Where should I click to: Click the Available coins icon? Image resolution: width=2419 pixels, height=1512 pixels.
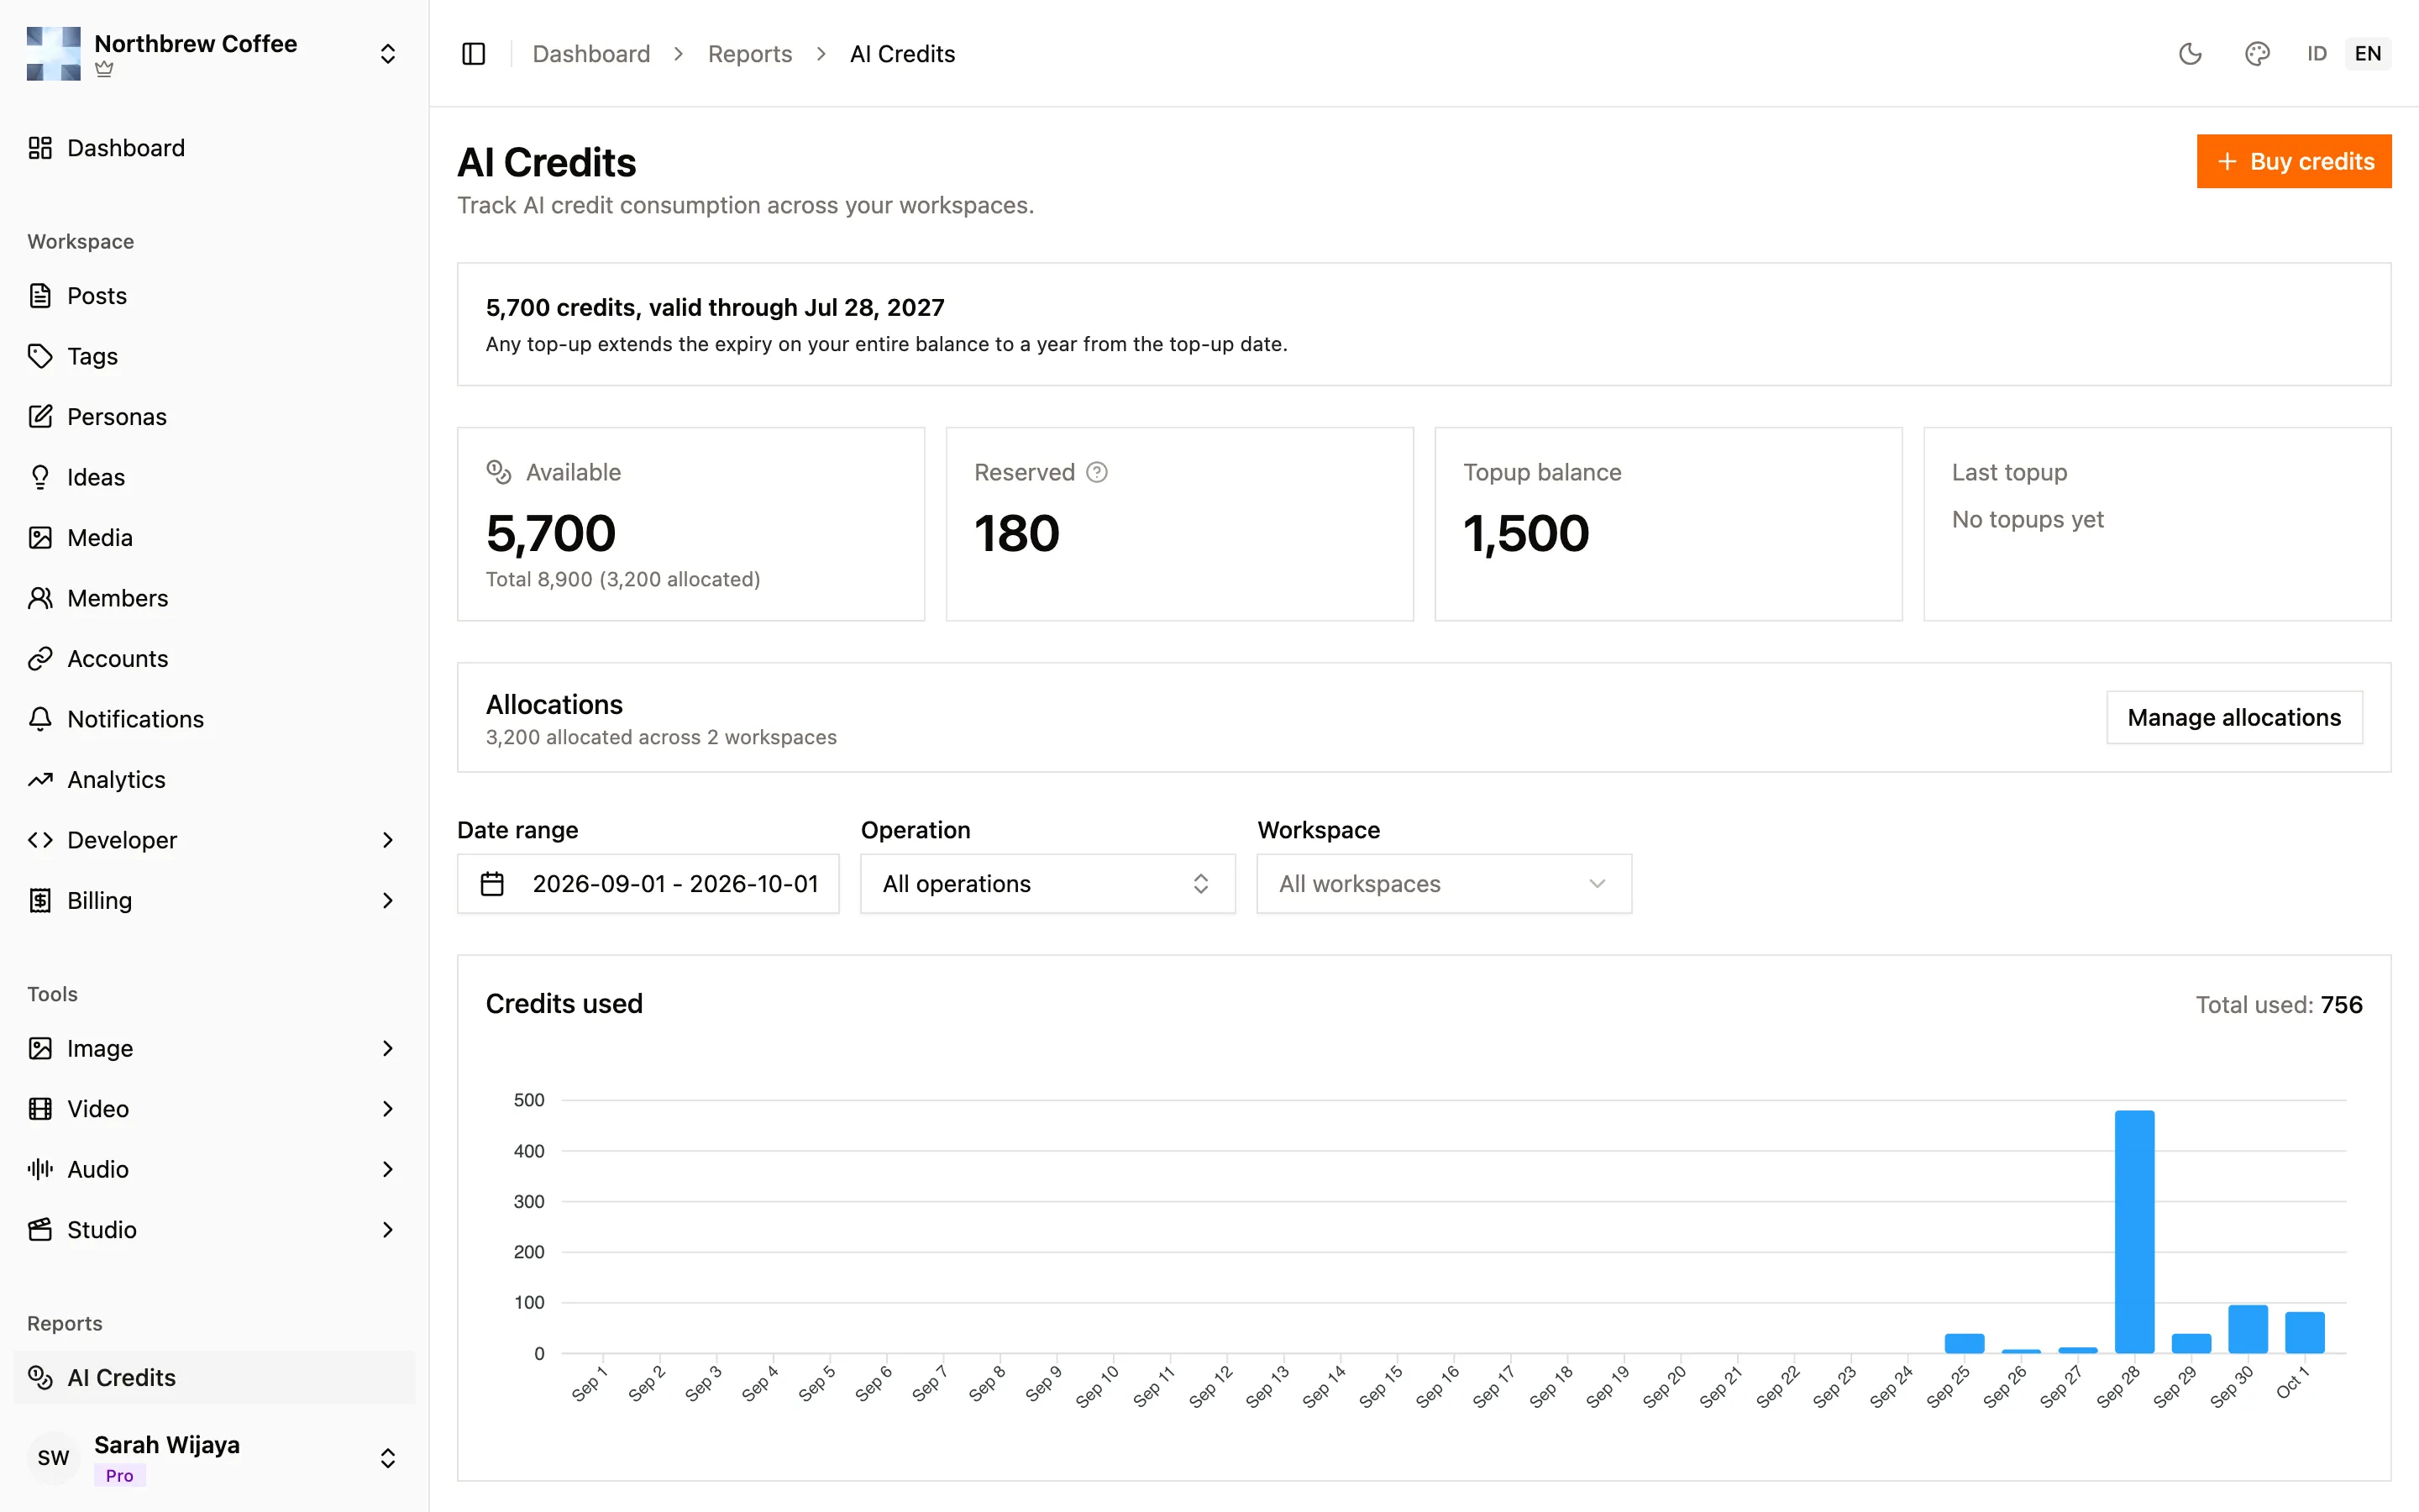point(499,472)
